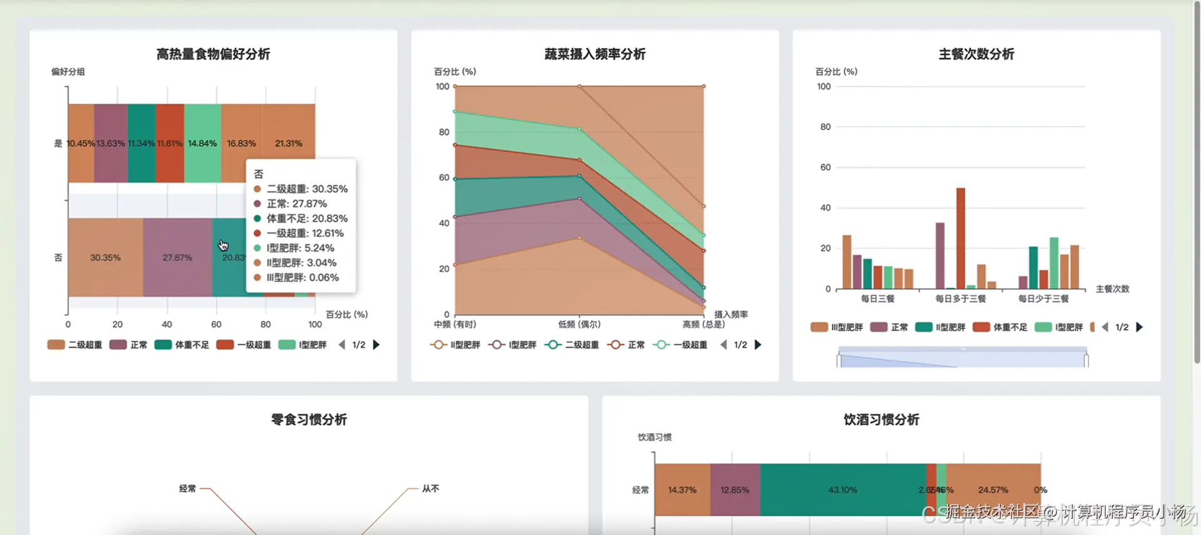Click the 每日三餐 axis label
Screen dimensions: 1201x535
[877, 299]
